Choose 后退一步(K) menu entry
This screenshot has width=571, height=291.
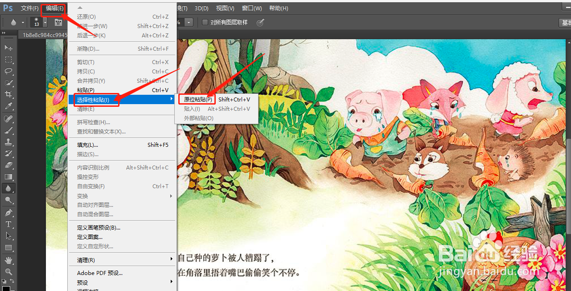coord(122,35)
